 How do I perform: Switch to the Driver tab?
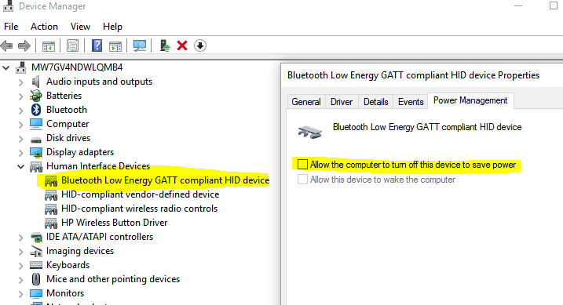tap(342, 102)
